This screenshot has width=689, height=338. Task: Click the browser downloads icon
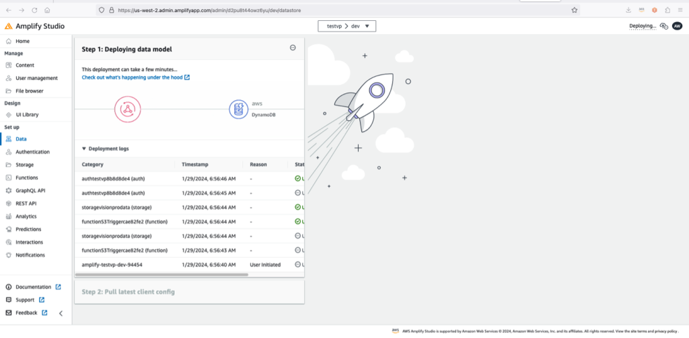628,10
